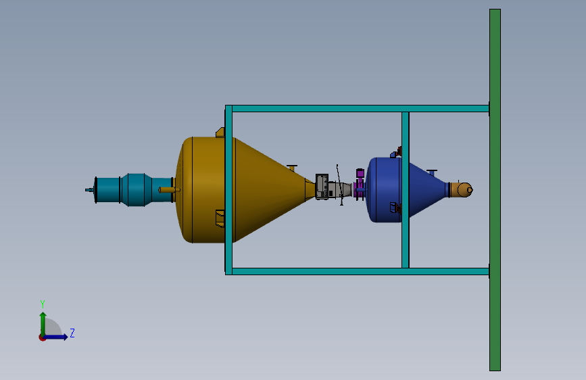The height and width of the screenshot is (380, 586).
Task: Select the upper support lug on yellow tank
Action: 220,133
